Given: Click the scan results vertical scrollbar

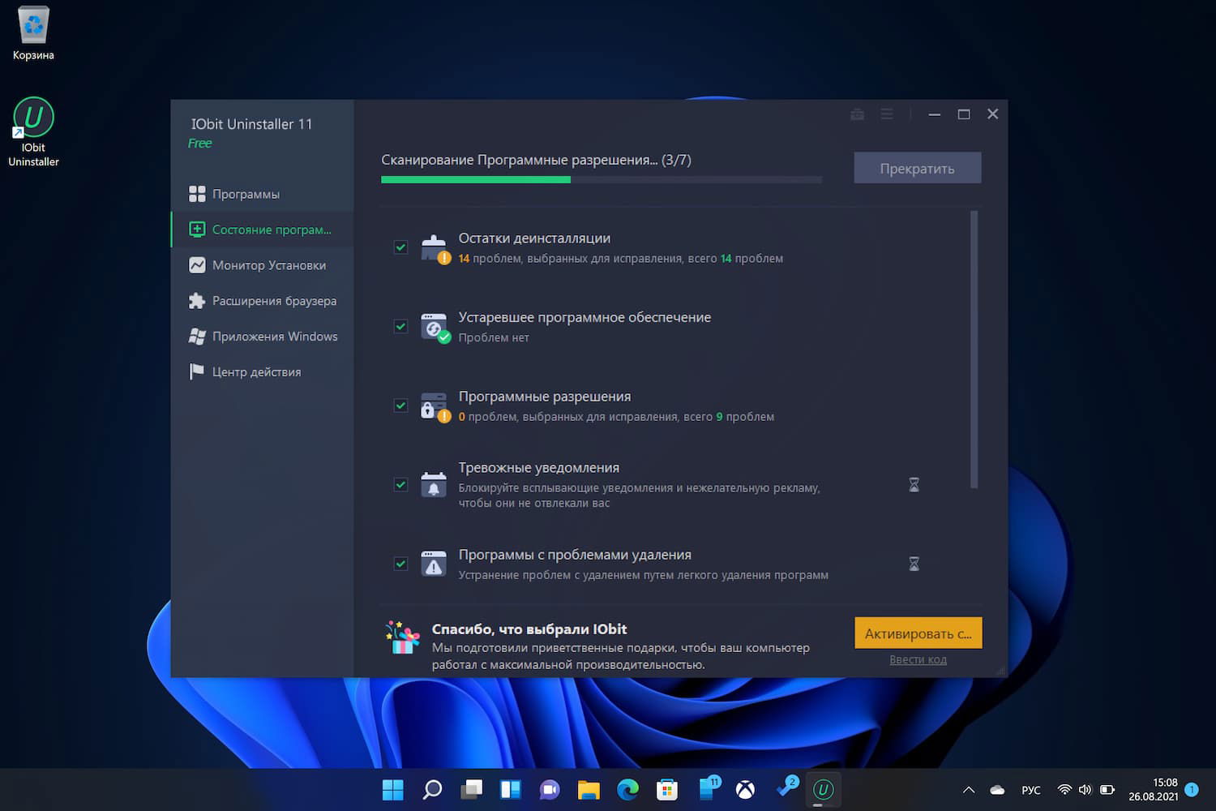Looking at the screenshot, I should [974, 350].
